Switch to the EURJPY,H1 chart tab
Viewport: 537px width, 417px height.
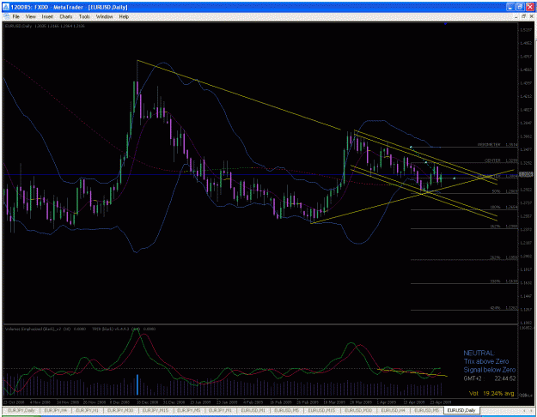[87, 410]
